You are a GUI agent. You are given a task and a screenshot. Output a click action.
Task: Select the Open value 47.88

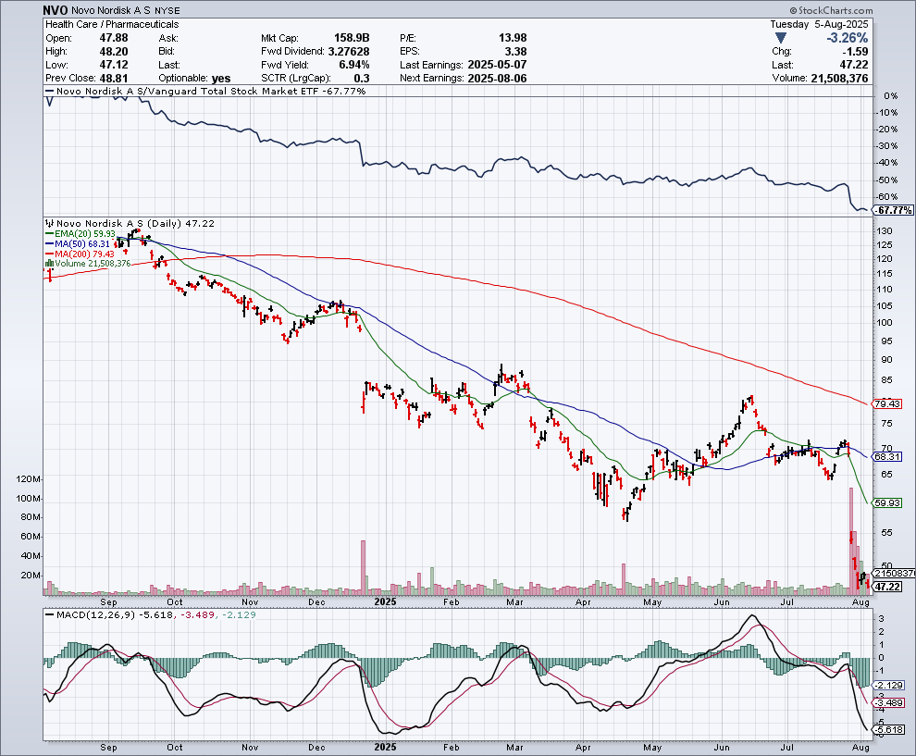tap(114, 38)
